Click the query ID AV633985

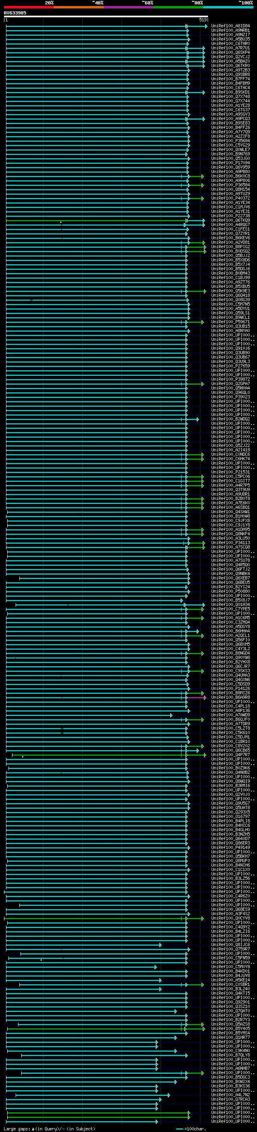coord(15,13)
